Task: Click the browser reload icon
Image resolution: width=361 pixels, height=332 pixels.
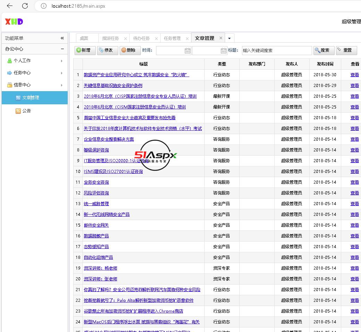Action: pos(25,6)
